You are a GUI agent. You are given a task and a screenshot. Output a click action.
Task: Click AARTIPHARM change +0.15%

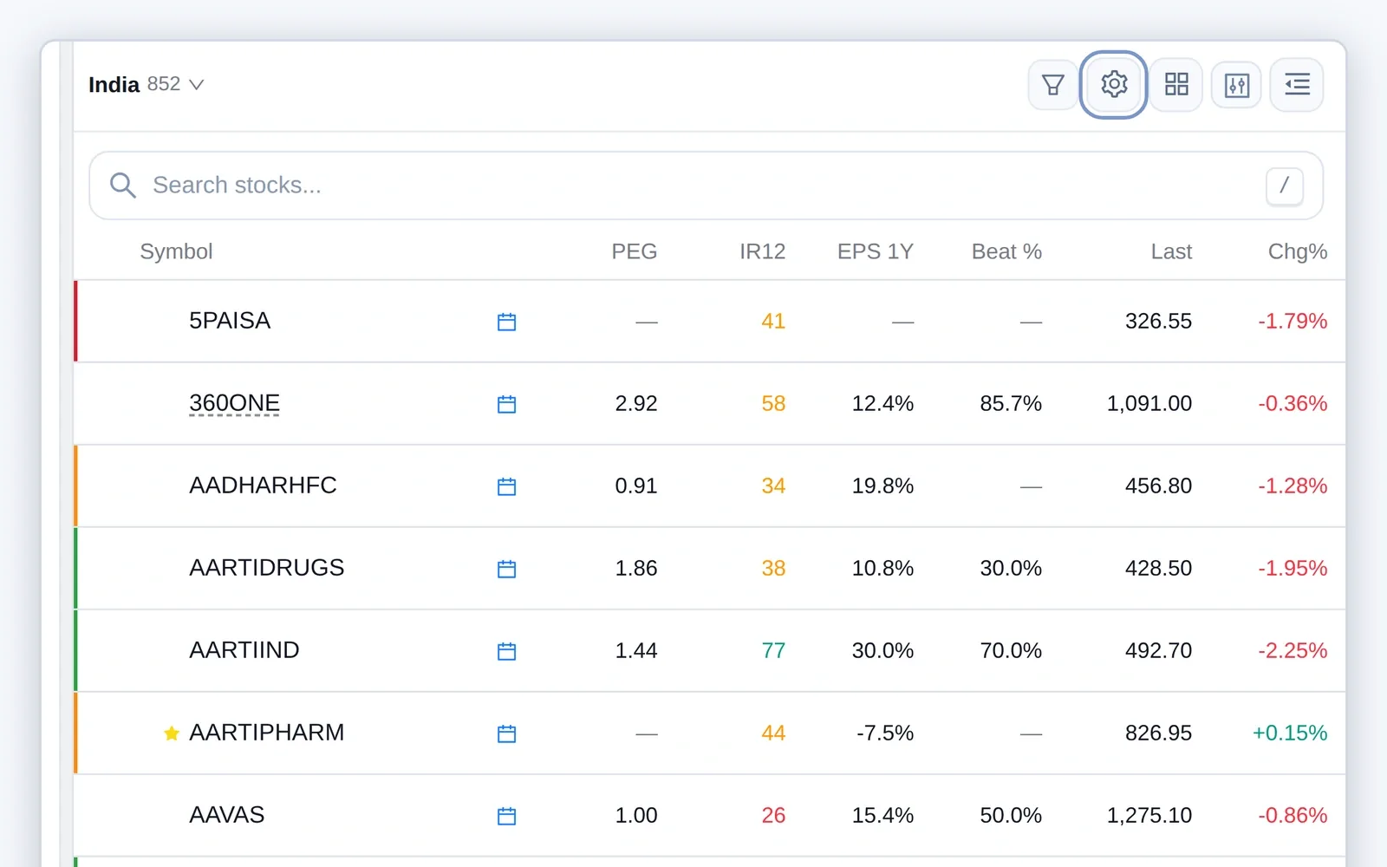click(1290, 733)
